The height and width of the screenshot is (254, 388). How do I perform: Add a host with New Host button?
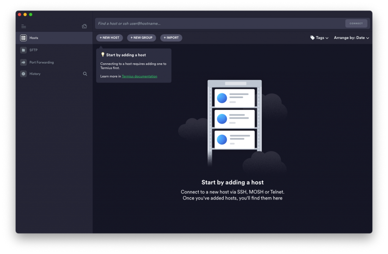[110, 37]
